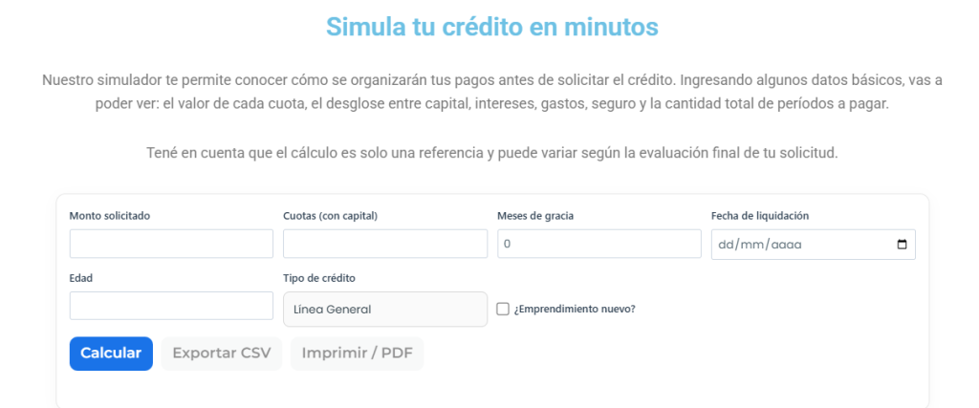This screenshot has height=408, width=979.
Task: Click the Exportar CSV button
Action: (221, 354)
